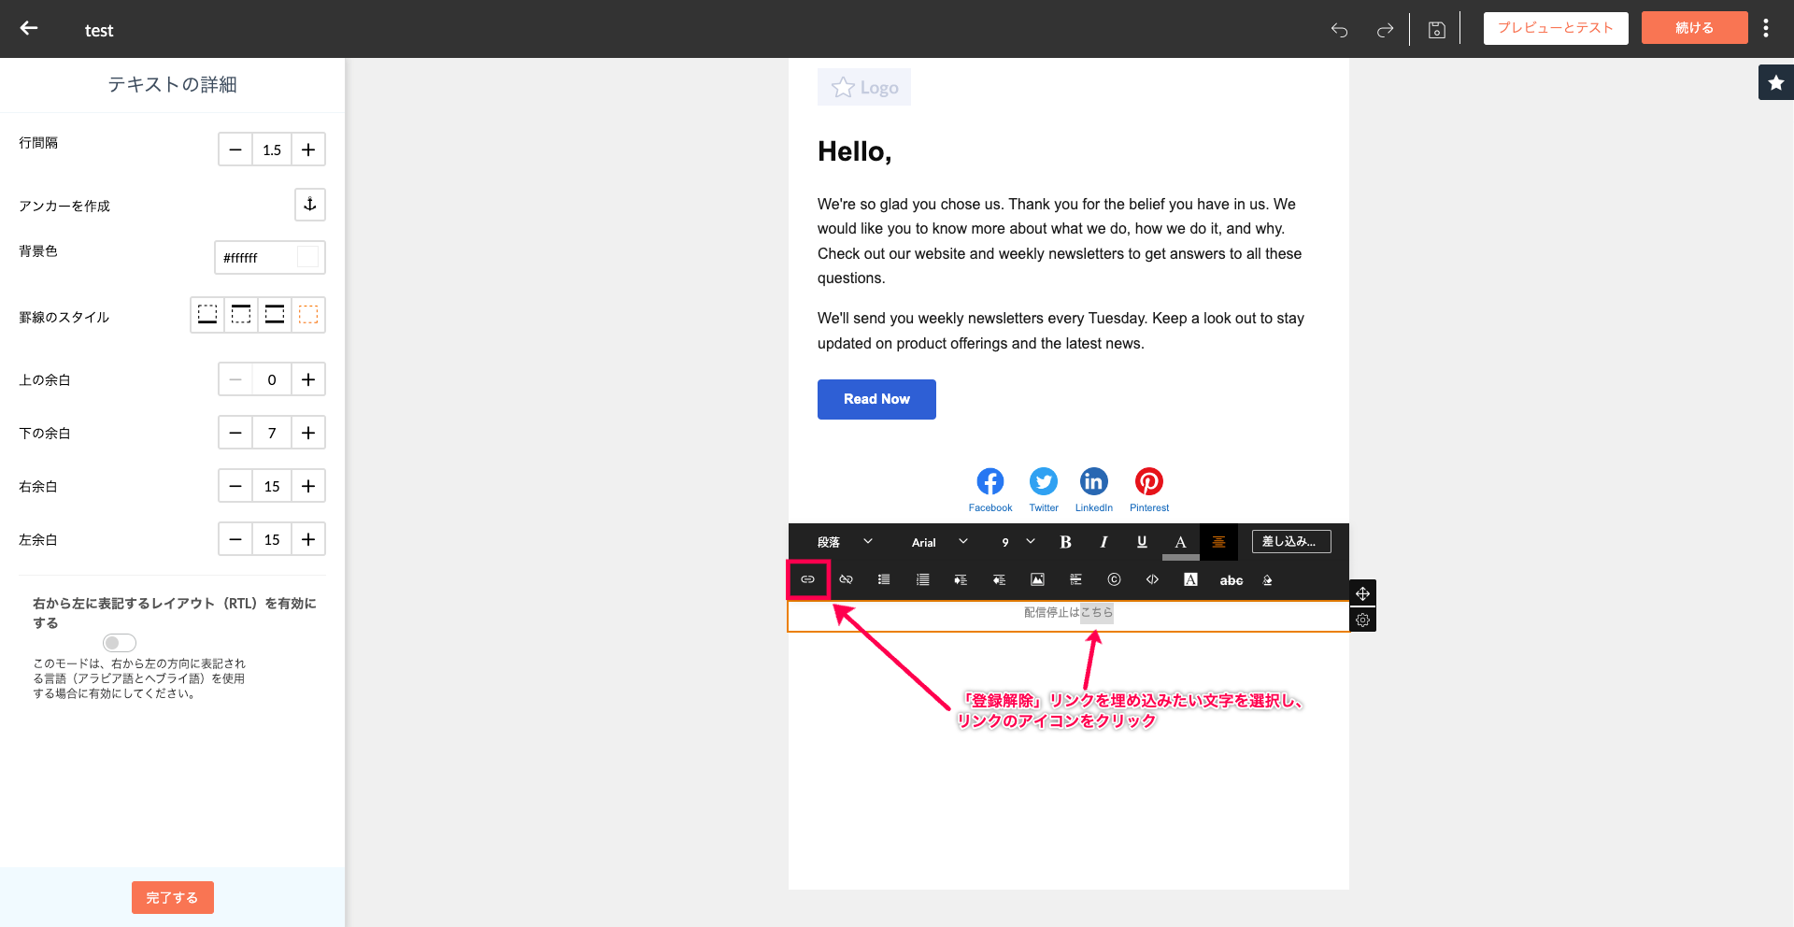Click the source code view icon
The image size is (1794, 927).
click(1152, 579)
